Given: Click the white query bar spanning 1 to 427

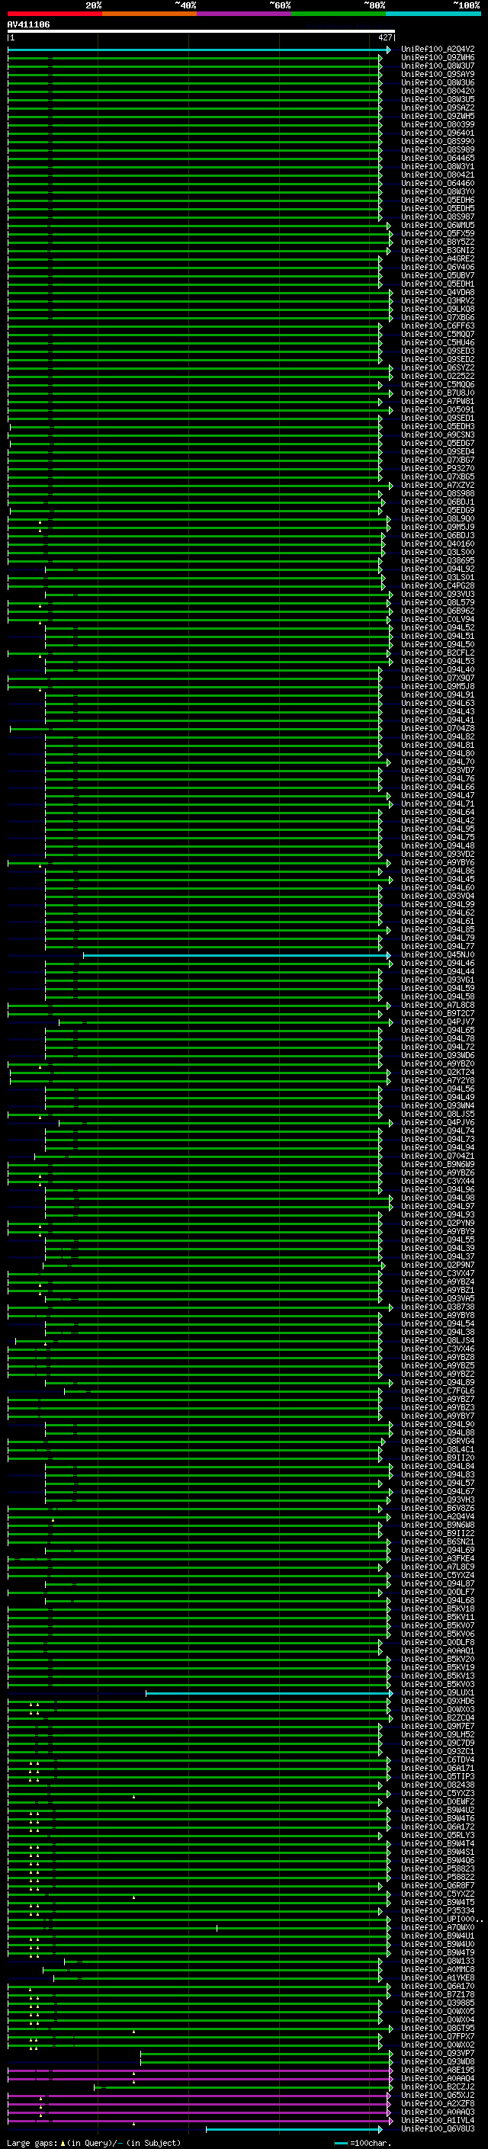Looking at the screenshot, I should pos(201,30).
